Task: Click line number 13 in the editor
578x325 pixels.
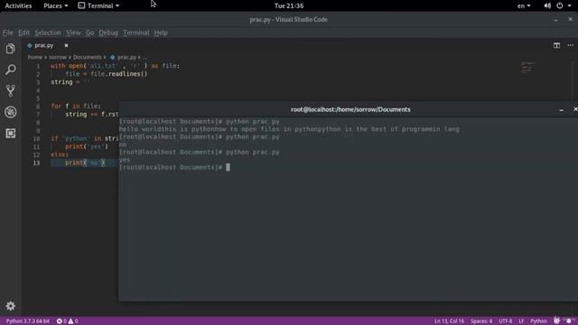Action: (x=36, y=162)
